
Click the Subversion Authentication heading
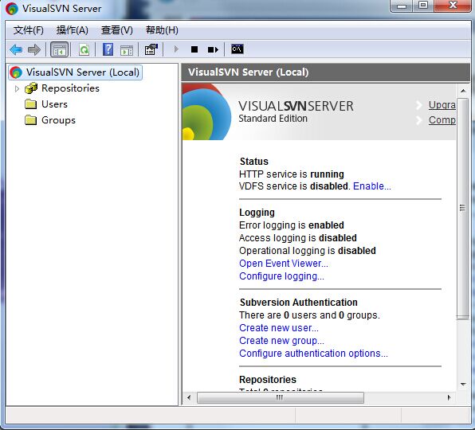(x=298, y=303)
